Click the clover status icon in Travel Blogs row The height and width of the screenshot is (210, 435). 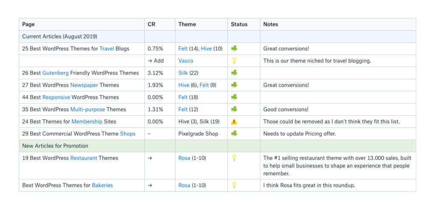[234, 48]
